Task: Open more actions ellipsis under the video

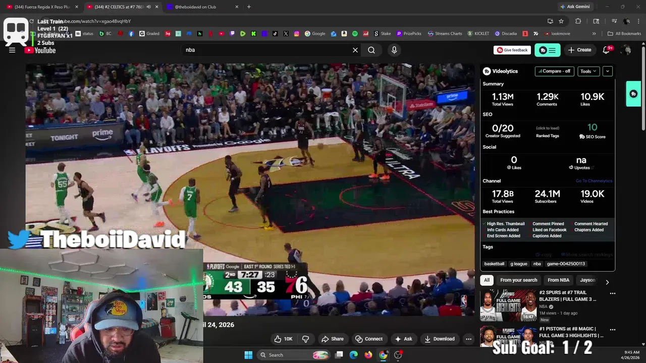Action: click(x=468, y=339)
